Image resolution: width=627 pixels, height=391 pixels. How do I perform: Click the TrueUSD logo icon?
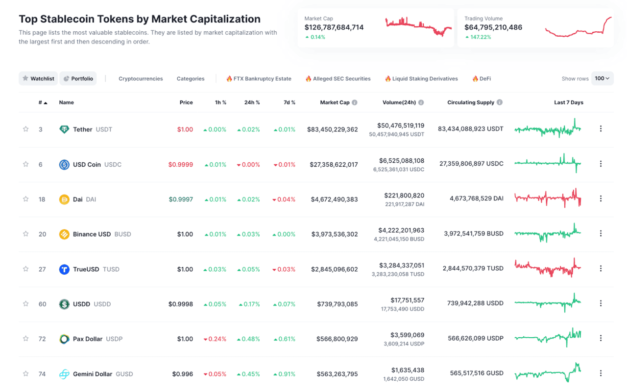coord(64,269)
